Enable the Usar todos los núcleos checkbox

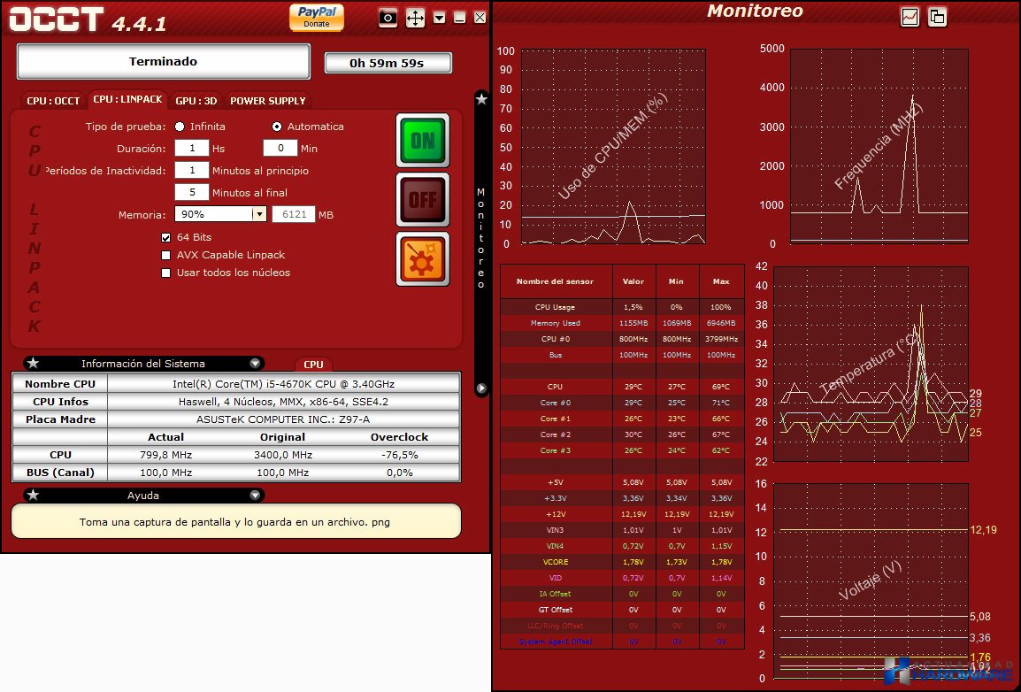(165, 273)
